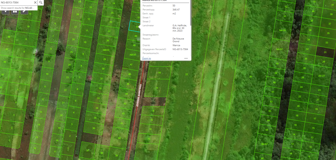This screenshot has height=160, width=336.
Task: Clear the NG-6013-7584 search text
Action: click(35, 3)
